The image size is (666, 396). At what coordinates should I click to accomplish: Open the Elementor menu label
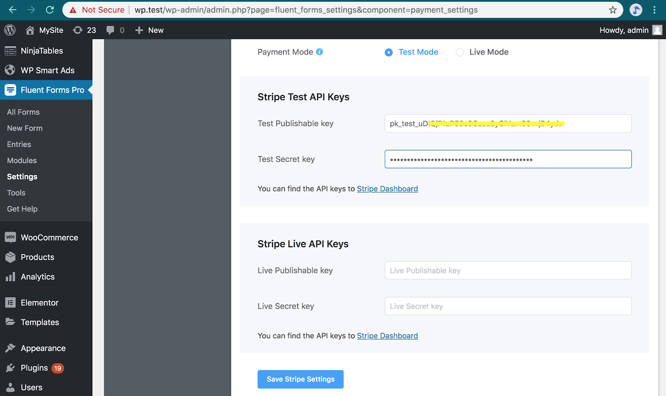coord(40,303)
